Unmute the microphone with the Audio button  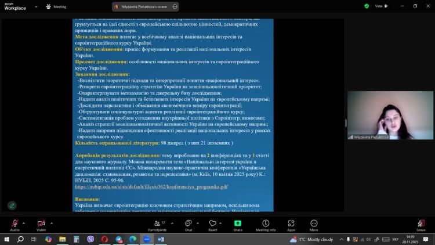point(14,225)
